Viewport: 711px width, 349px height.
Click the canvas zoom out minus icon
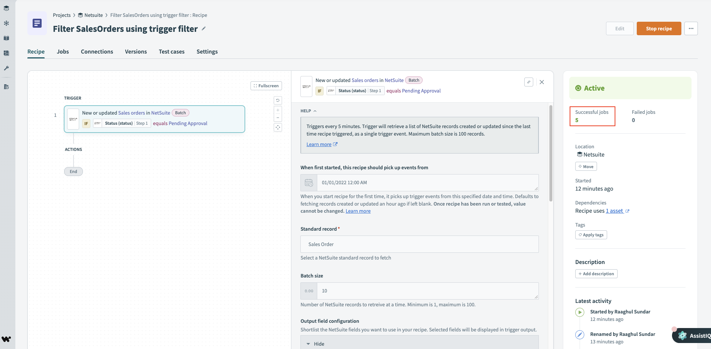[x=278, y=118]
